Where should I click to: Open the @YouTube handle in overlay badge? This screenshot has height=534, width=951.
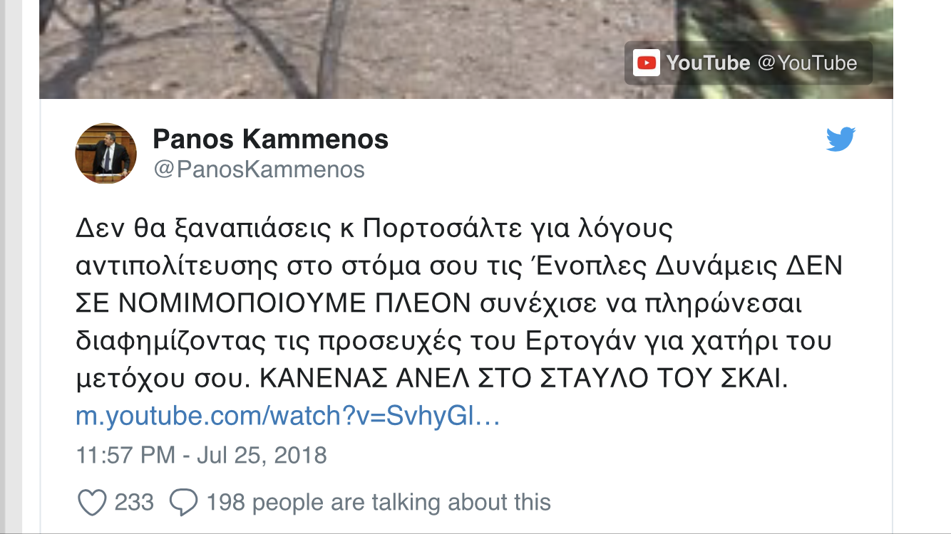pos(807,63)
